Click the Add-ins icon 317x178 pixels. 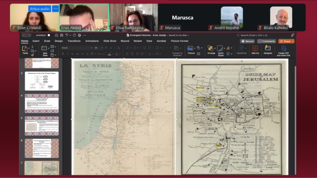pyautogui.click(x=255, y=50)
